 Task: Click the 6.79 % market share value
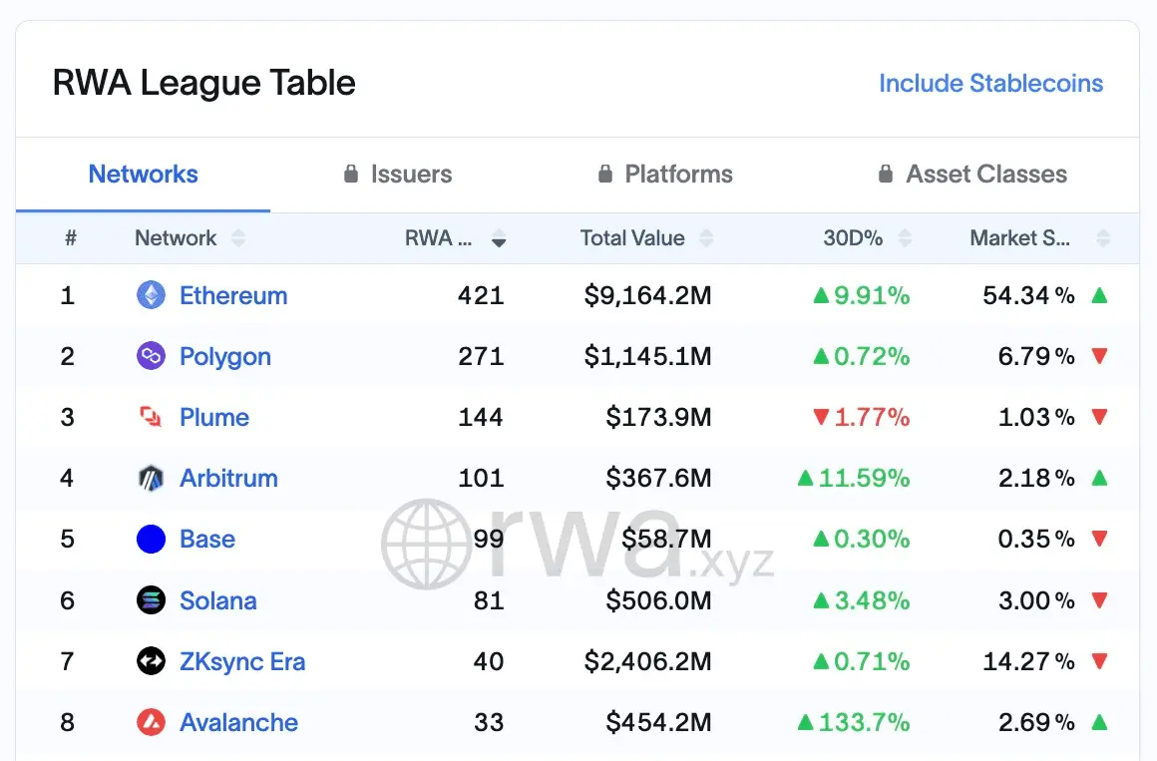pyautogui.click(x=1036, y=356)
